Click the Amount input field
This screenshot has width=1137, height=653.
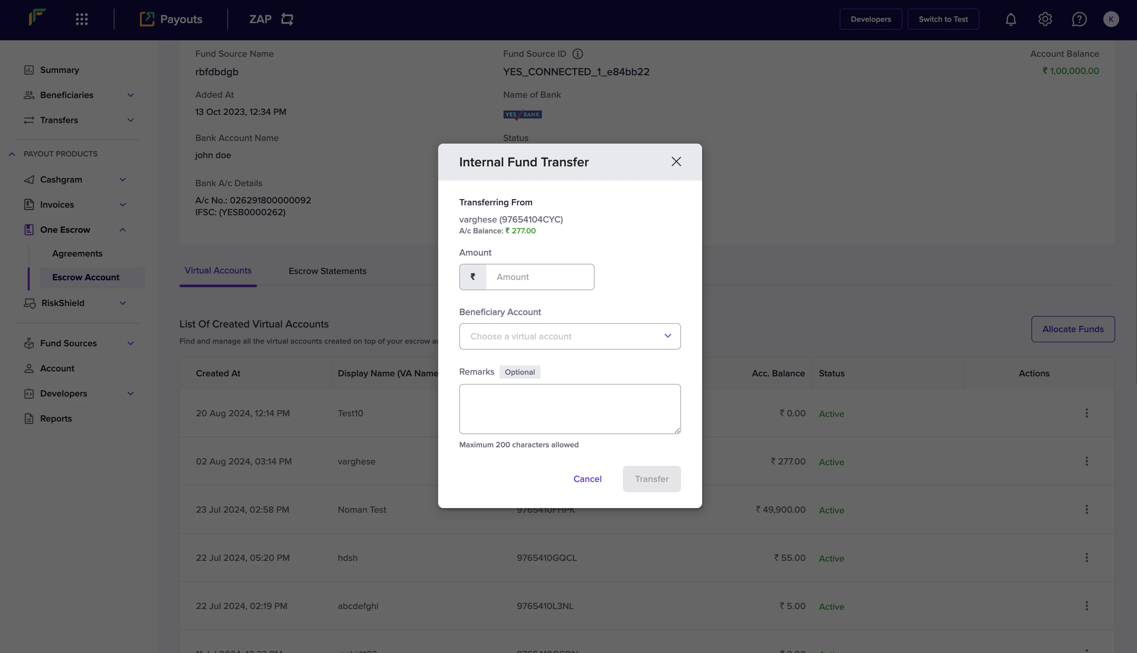(539, 277)
